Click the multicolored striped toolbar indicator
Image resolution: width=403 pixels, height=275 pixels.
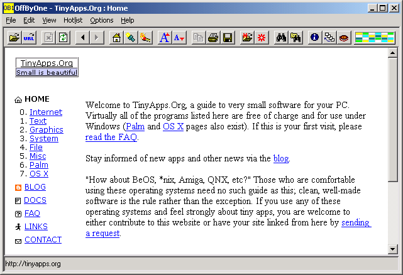pyautogui.click(x=375, y=38)
